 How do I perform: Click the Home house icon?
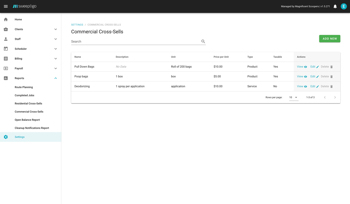6,19
